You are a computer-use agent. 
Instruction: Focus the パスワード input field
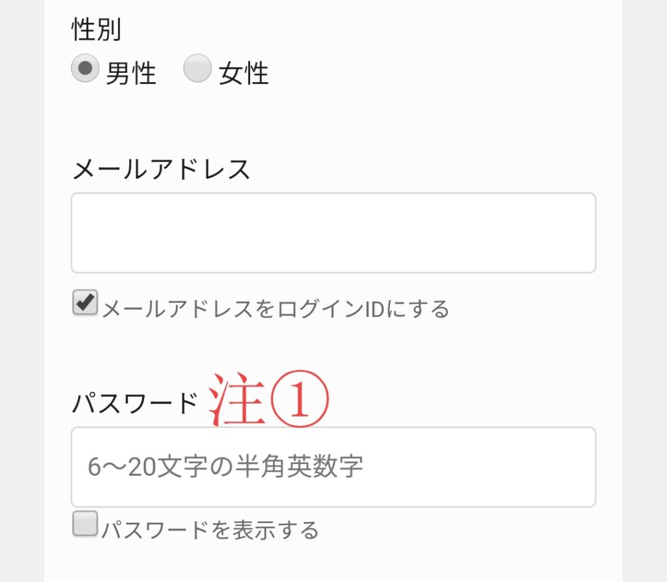[x=333, y=467]
